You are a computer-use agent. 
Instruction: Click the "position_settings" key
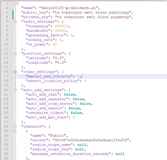42,54
